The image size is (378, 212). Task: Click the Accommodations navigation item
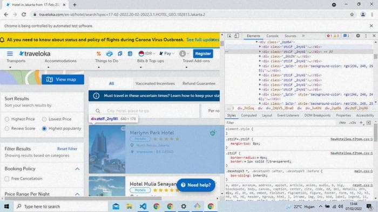click(x=60, y=61)
